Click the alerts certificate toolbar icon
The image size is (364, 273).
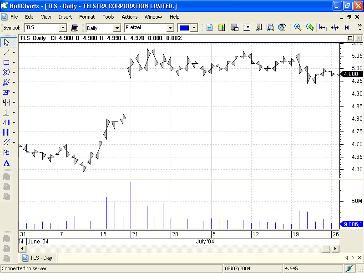(x=258, y=27)
